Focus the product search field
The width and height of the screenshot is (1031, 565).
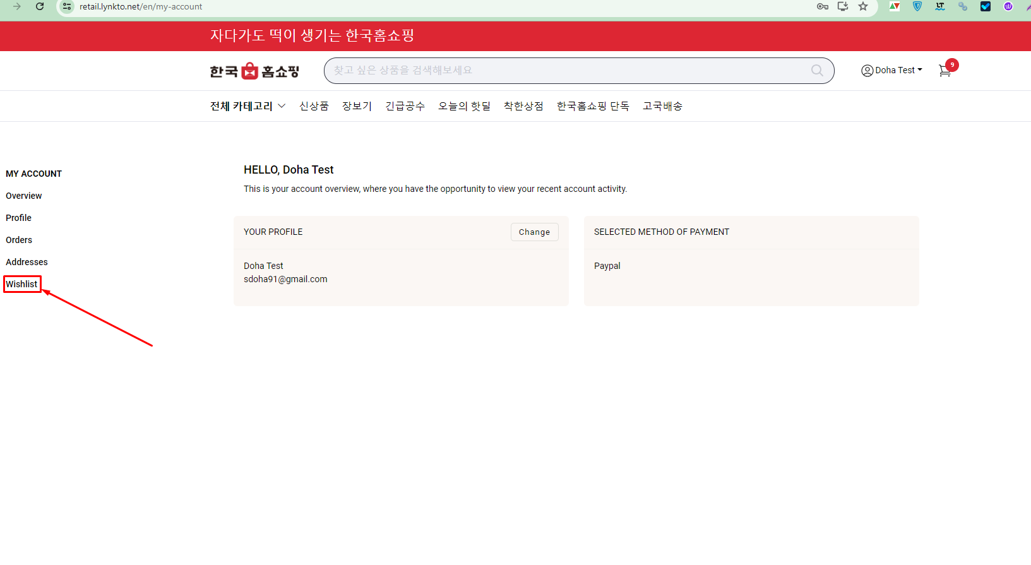(568, 71)
